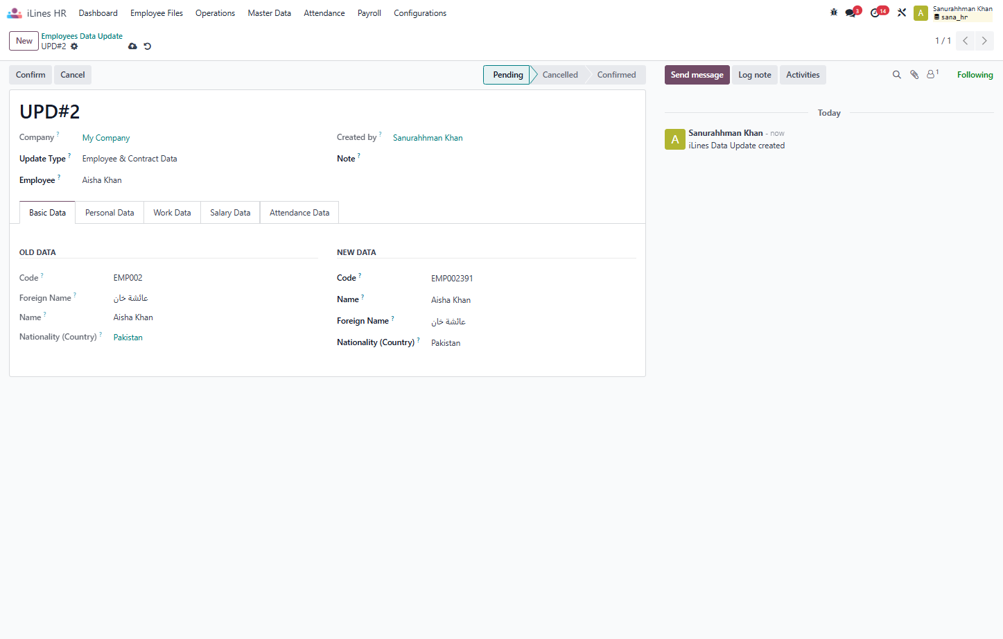Viewport: 1003px width, 639px height.
Task: Switch to the Work Data tab
Action: 172,213
